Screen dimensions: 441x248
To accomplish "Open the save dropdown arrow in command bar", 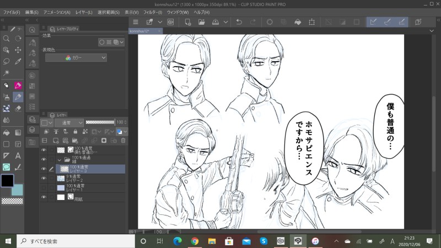I will pyautogui.click(x=225, y=22).
